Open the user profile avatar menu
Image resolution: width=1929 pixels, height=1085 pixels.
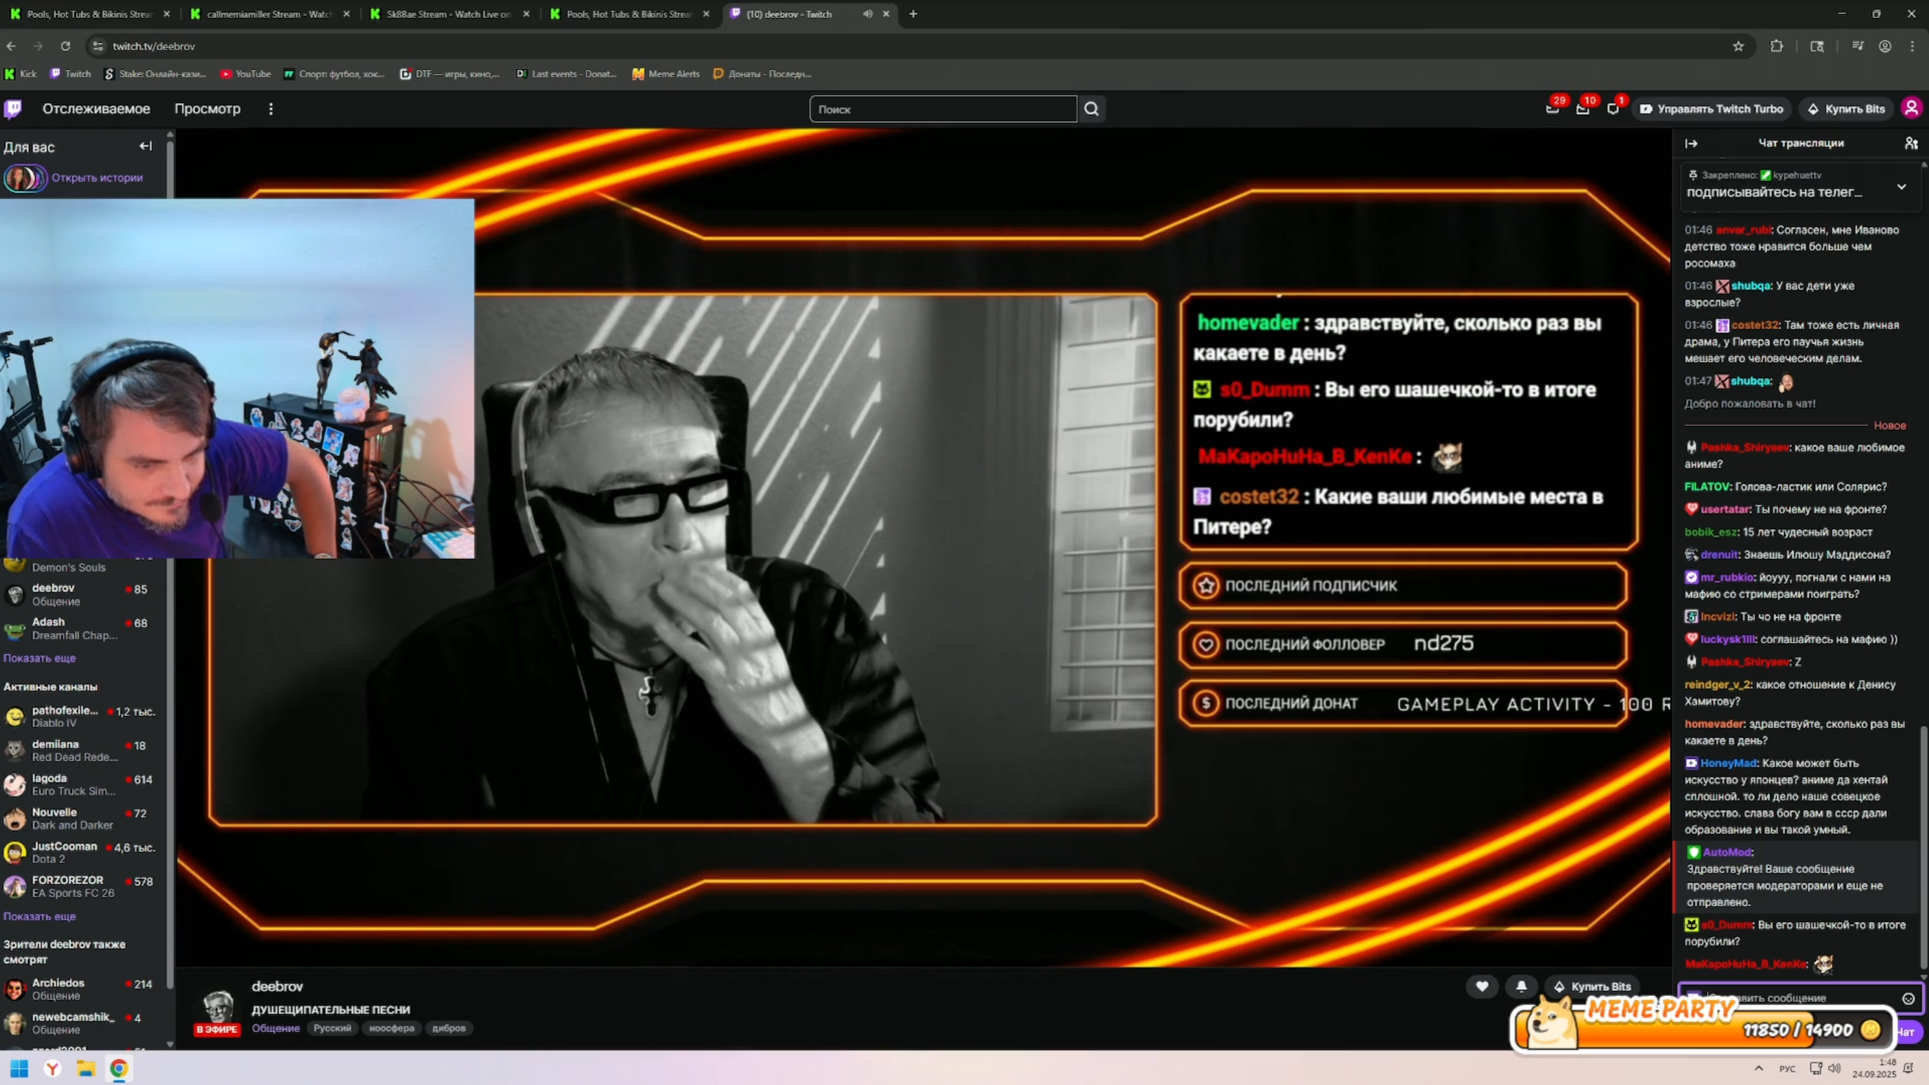[1911, 108]
